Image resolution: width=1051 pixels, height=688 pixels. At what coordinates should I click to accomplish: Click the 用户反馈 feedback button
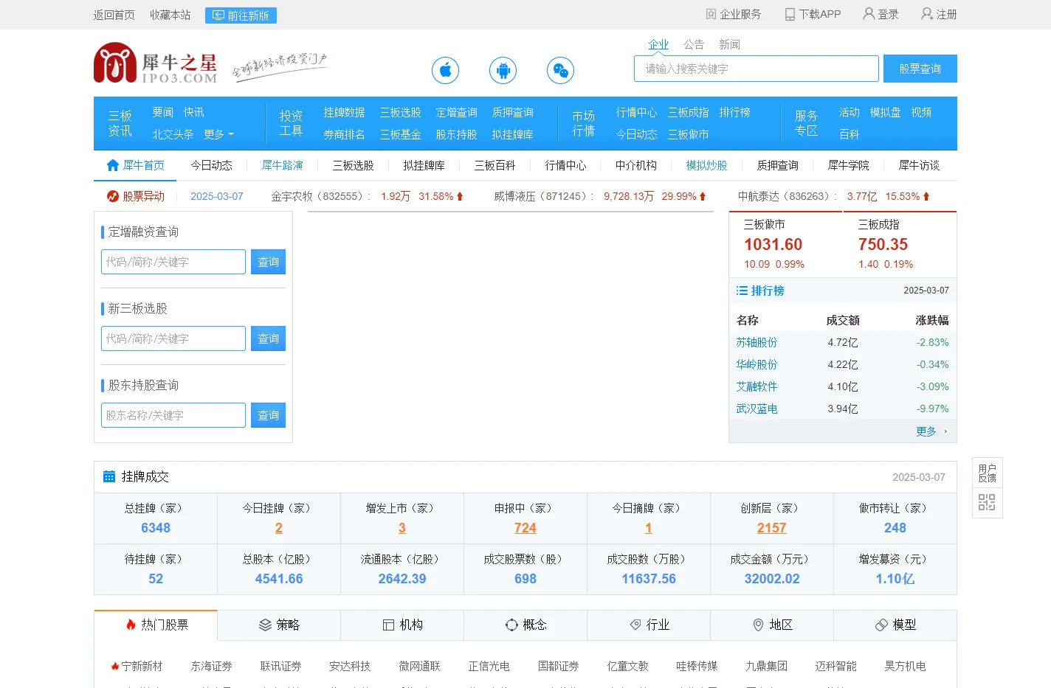pyautogui.click(x=987, y=473)
